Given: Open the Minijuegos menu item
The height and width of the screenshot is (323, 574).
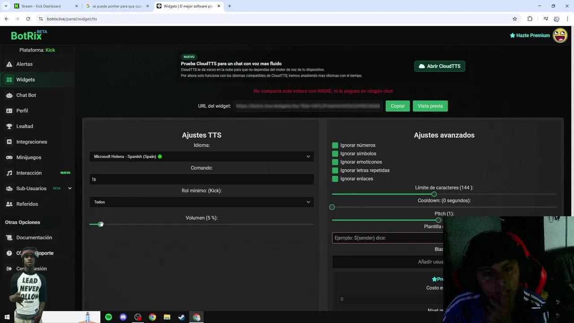Looking at the screenshot, I should pos(29,157).
